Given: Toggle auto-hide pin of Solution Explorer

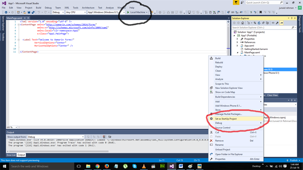Looking at the screenshot, I should 292,18.
